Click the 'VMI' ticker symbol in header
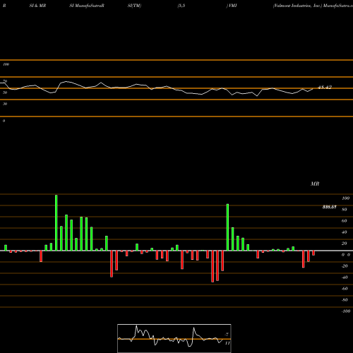This screenshot has height=353, width=353. coord(232,6)
